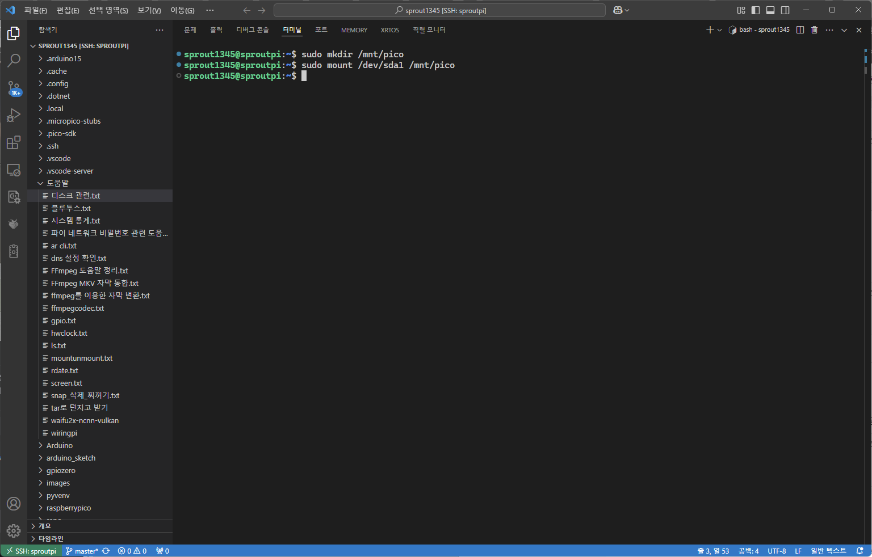Open Customize Layout icon in title bar
Viewport: 872px width, 557px height.
click(x=741, y=10)
